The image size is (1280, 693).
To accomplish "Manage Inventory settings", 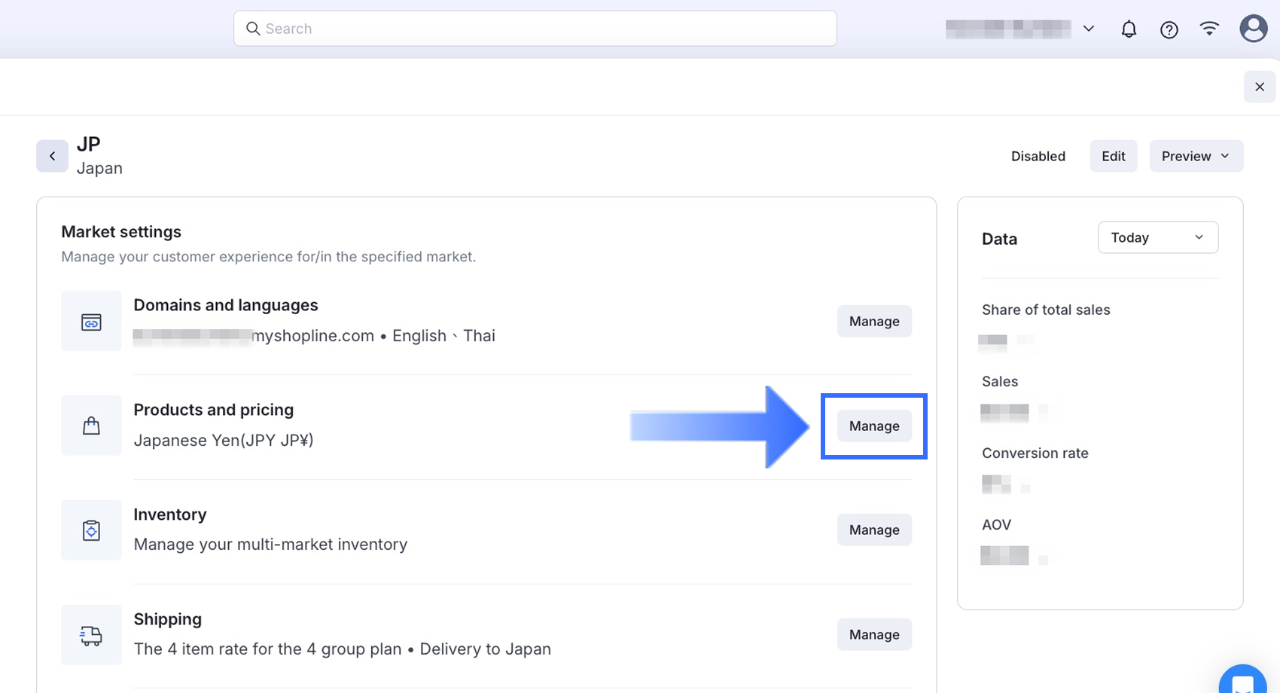I will [x=874, y=530].
